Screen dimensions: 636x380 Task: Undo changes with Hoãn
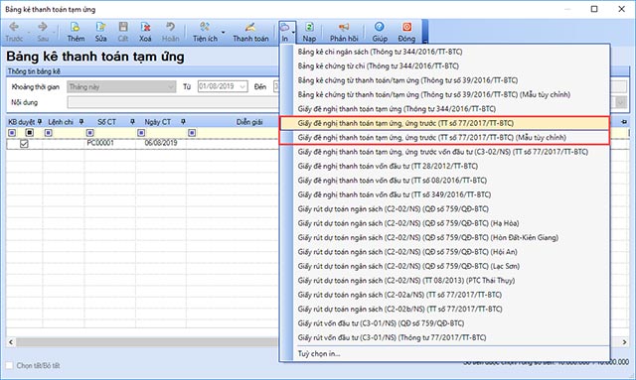pyautogui.click(x=170, y=32)
